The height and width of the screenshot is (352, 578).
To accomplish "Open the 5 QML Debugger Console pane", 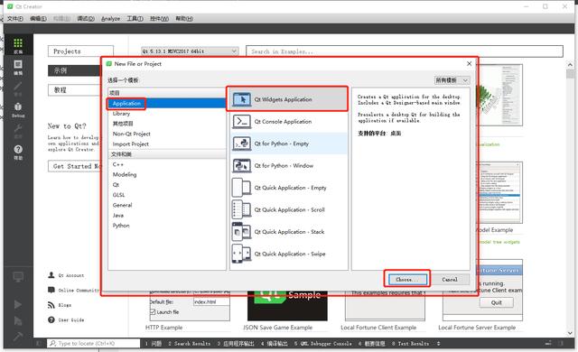I will pos(323,343).
